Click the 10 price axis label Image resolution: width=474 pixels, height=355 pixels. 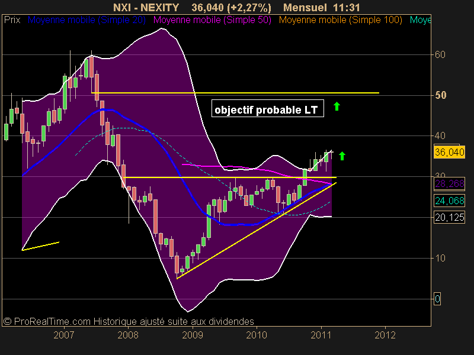pos(440,258)
